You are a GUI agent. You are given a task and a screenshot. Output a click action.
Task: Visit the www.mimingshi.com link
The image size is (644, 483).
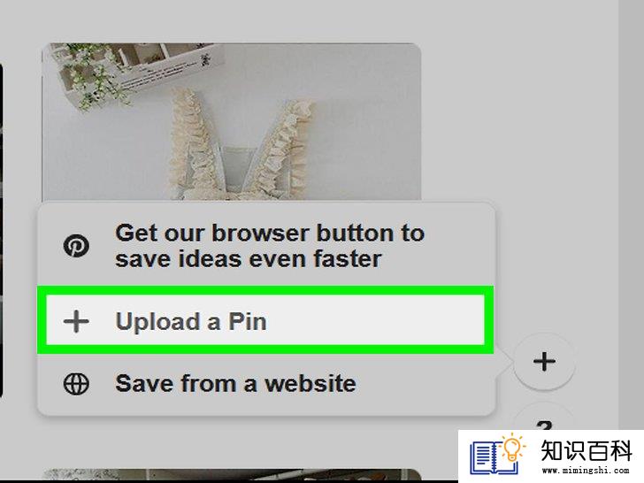(x=586, y=470)
